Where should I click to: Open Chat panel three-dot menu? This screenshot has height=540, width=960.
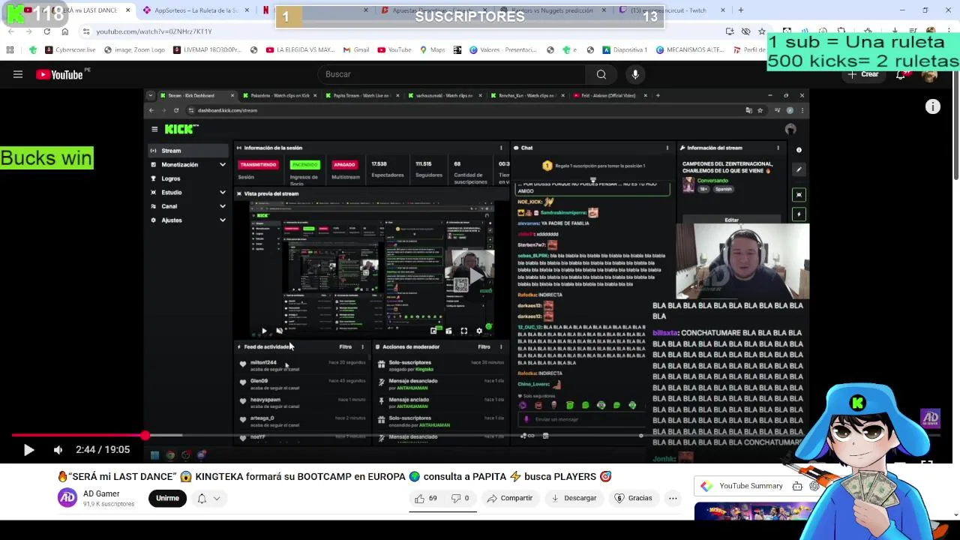pos(667,148)
